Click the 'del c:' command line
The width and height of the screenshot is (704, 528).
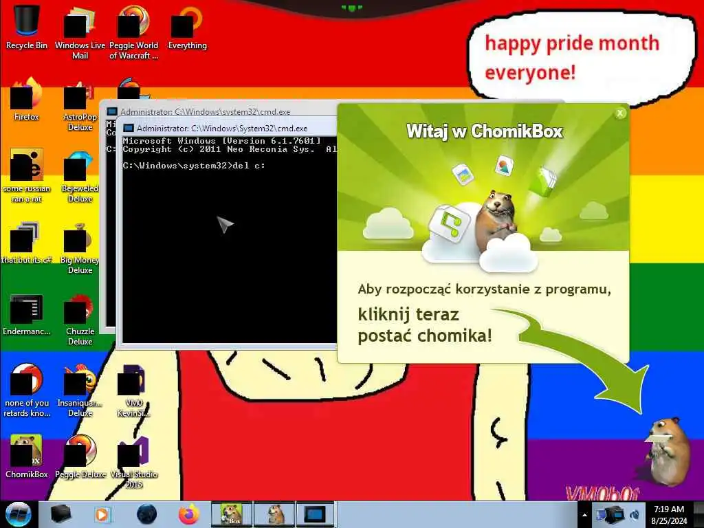click(194, 166)
